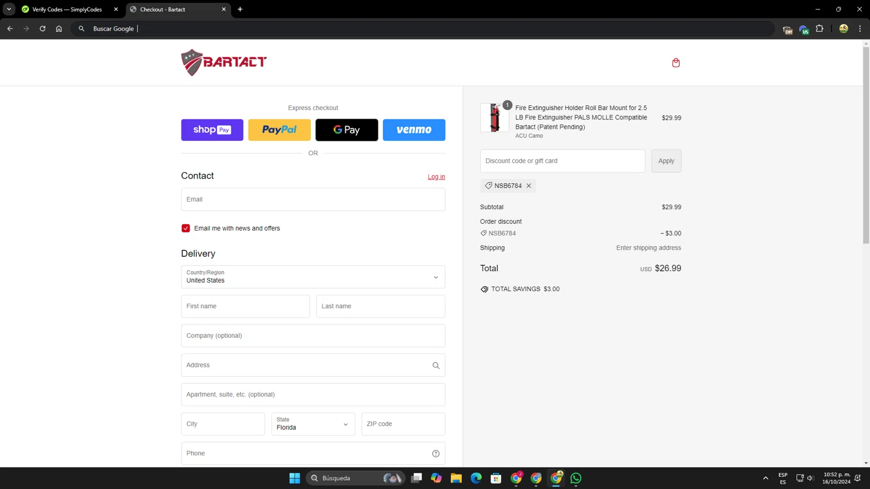This screenshot has height=489, width=870.
Task: Reload the page
Action: [42, 28]
